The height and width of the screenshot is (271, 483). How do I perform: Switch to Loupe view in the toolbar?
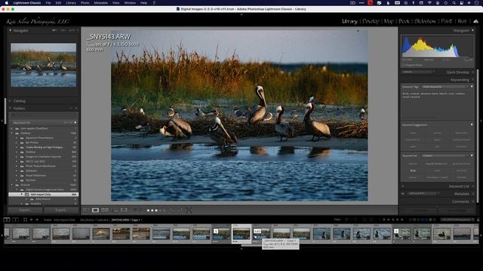click(x=95, y=210)
